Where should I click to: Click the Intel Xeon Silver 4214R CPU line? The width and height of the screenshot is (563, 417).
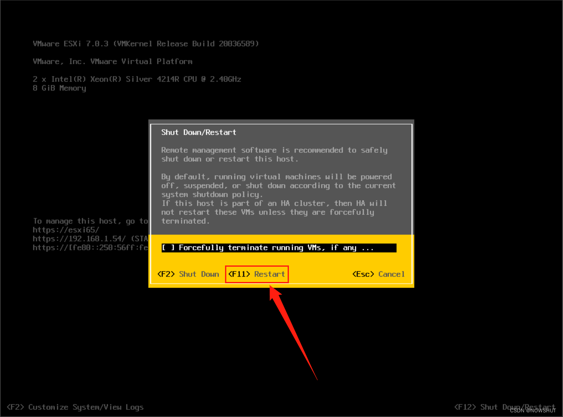[137, 79]
